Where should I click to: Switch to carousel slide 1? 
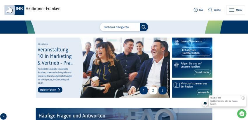[x=144, y=90]
